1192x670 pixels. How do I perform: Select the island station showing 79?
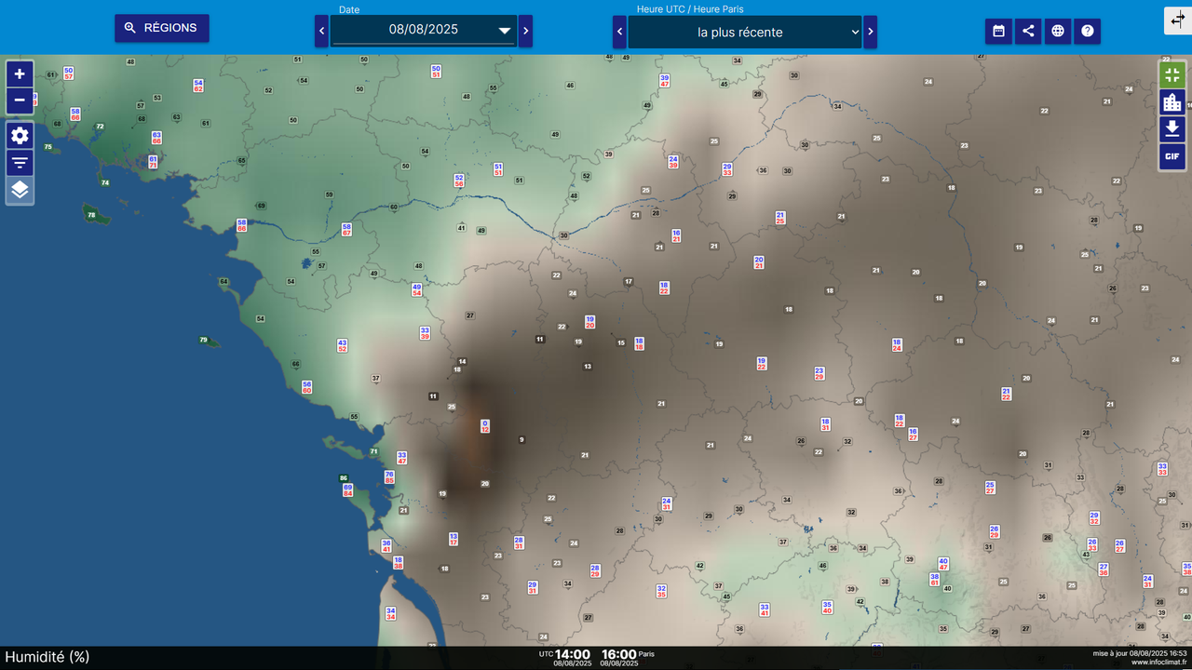tap(204, 340)
